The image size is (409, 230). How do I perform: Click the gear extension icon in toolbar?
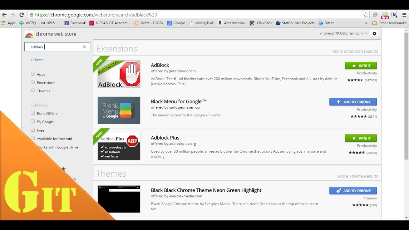pos(375,15)
